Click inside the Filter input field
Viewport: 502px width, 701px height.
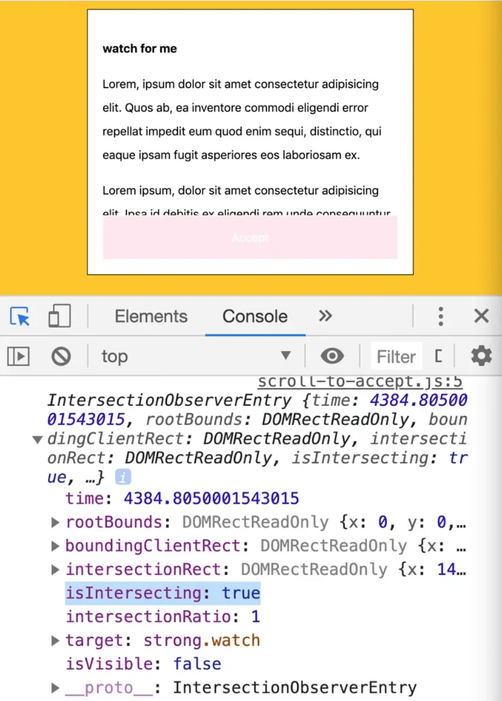(x=396, y=356)
